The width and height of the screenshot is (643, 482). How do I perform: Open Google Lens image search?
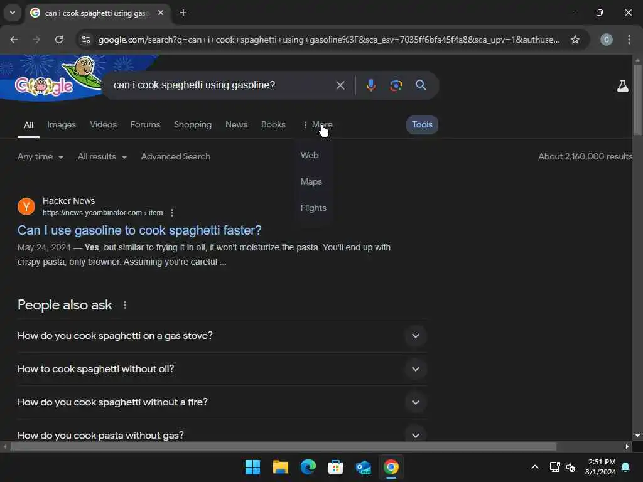click(x=396, y=85)
